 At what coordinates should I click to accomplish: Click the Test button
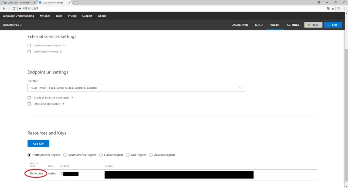pyautogui.click(x=333, y=25)
